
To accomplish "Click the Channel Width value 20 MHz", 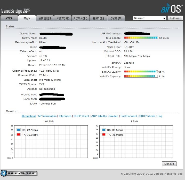I will coord(44,75).
